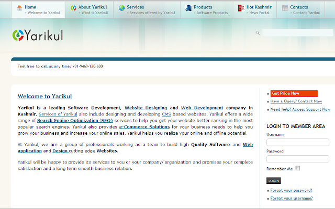Screen dimensions: 335x209
Task: Open the About Yarikul menu item
Action: point(90,9)
